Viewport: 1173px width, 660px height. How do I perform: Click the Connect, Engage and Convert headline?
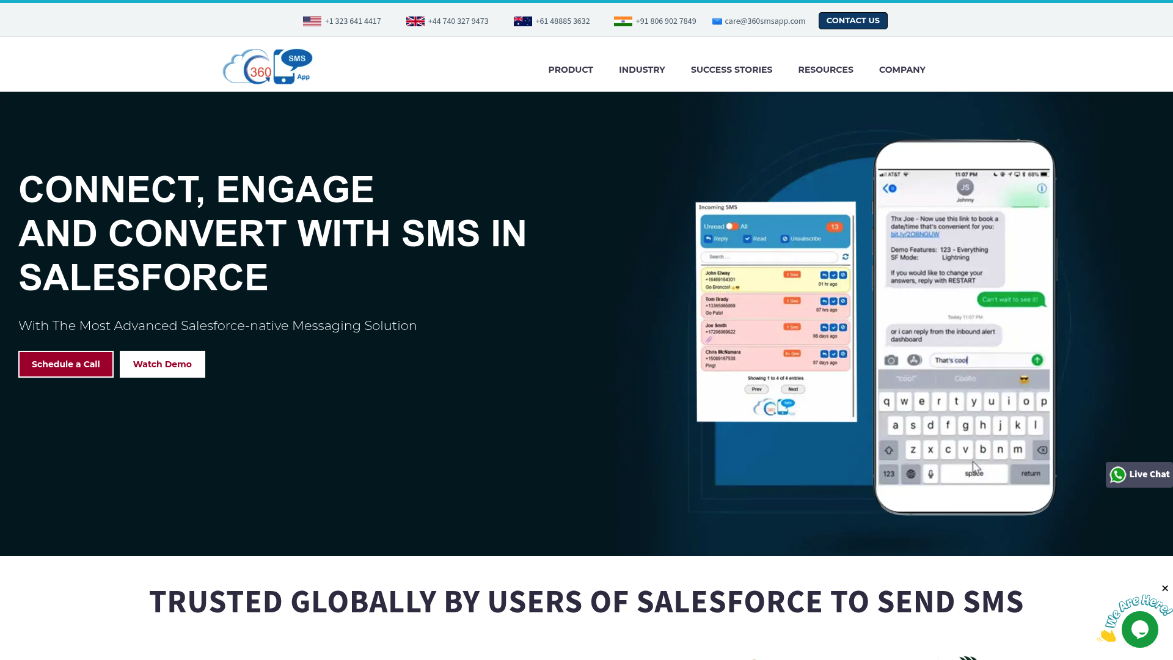coord(272,233)
